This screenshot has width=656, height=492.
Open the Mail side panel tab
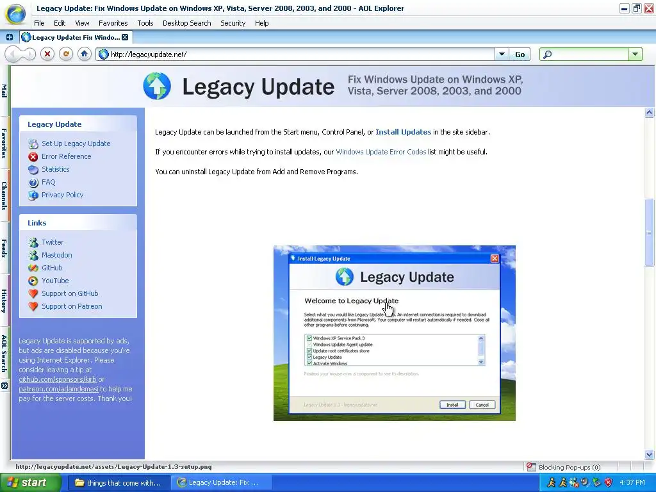click(4, 91)
